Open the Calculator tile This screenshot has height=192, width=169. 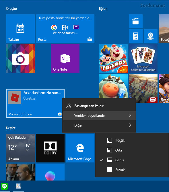135,36
